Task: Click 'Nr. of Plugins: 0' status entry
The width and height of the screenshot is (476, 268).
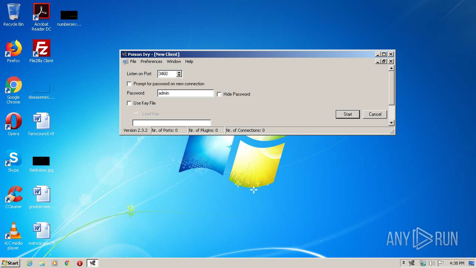Action: click(x=206, y=130)
